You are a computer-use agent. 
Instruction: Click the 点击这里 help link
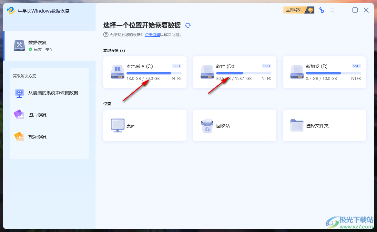152,35
